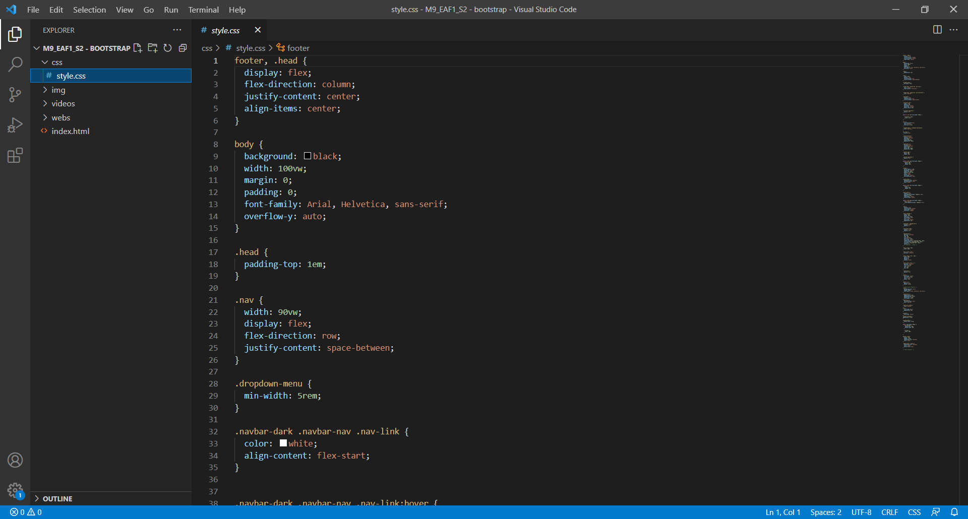Open the Extensions view
Image resolution: width=968 pixels, height=519 pixels.
(x=15, y=155)
